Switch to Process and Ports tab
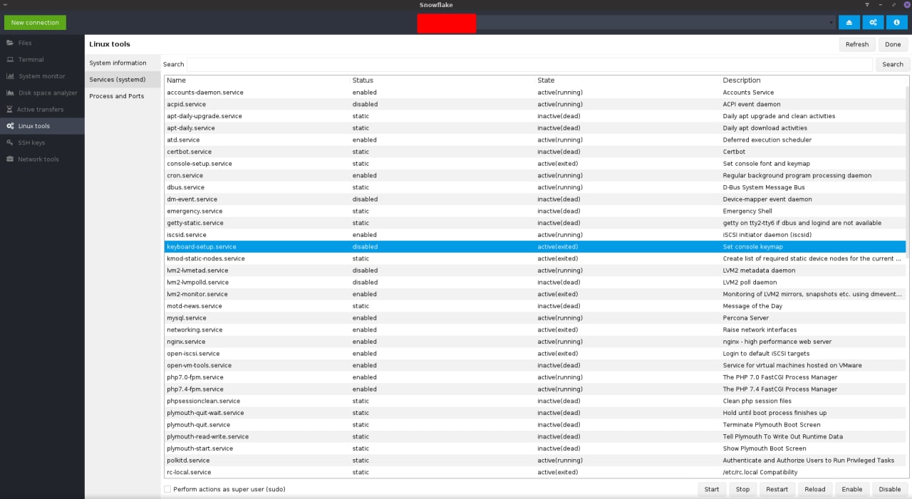The image size is (912, 499). tap(123, 96)
